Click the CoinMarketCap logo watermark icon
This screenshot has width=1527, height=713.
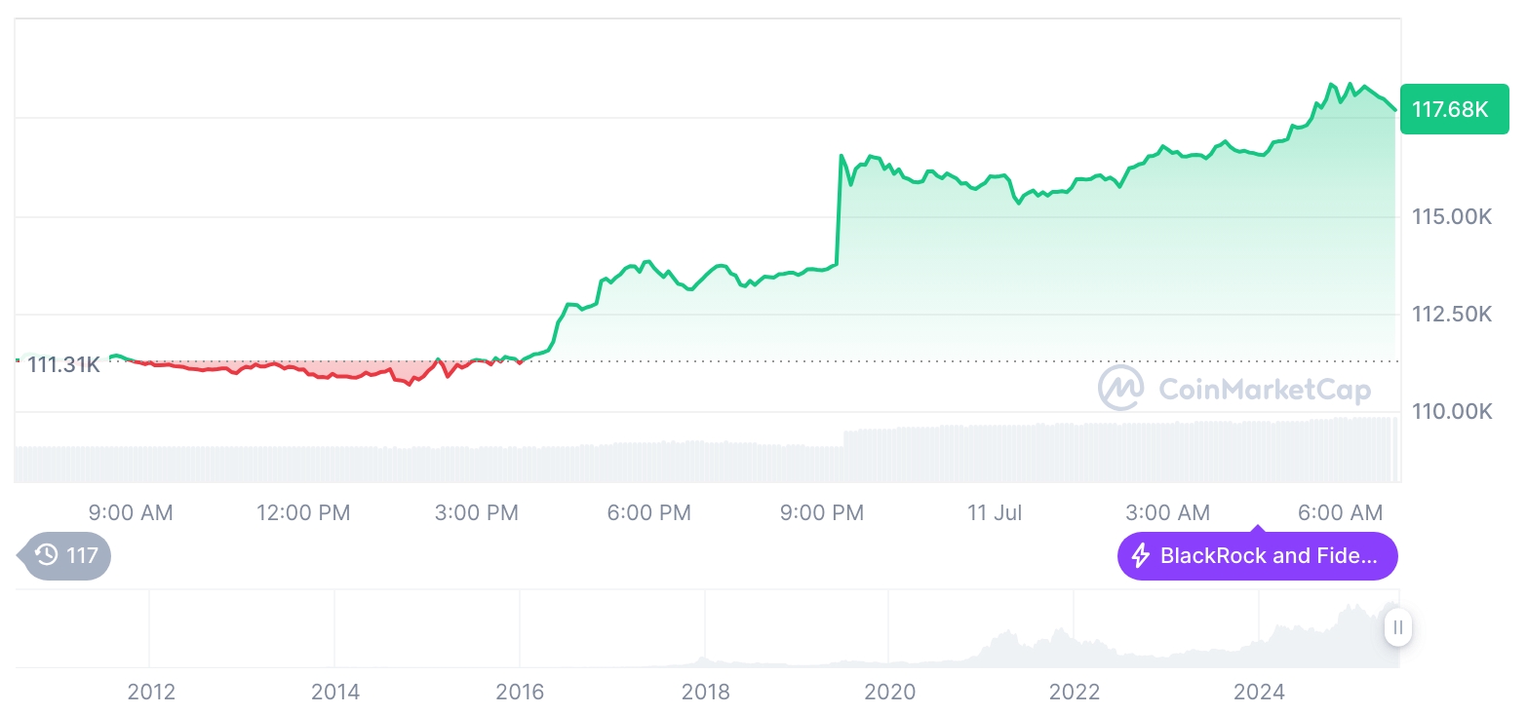1121,388
